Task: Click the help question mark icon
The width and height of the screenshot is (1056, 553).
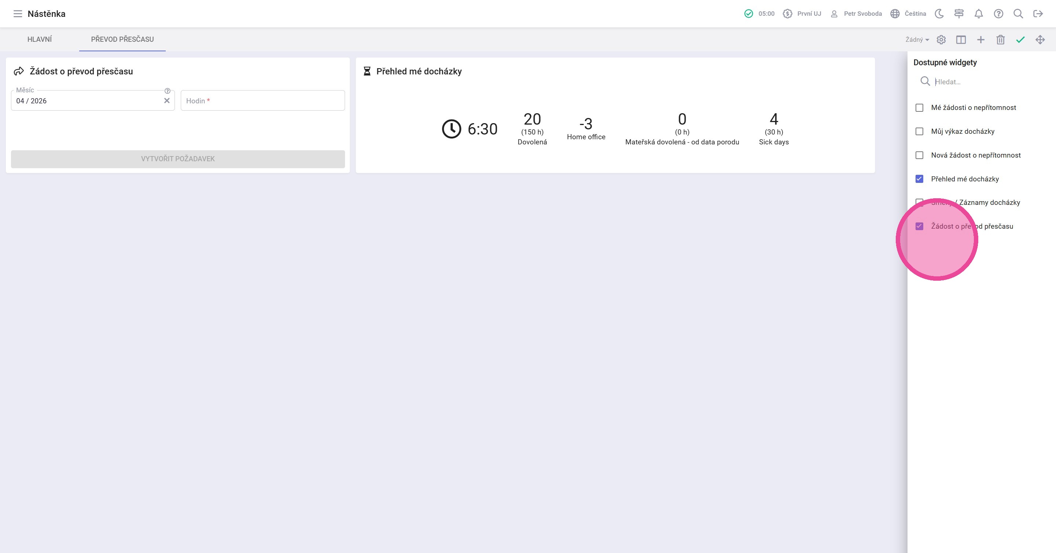Action: pyautogui.click(x=998, y=14)
